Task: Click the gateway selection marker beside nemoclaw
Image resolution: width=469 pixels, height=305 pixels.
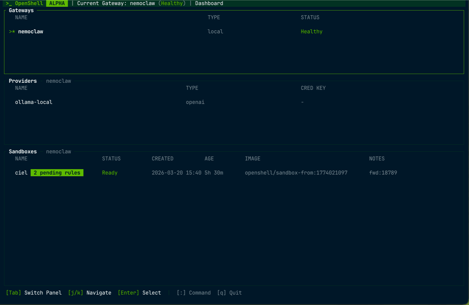Action: click(12, 31)
